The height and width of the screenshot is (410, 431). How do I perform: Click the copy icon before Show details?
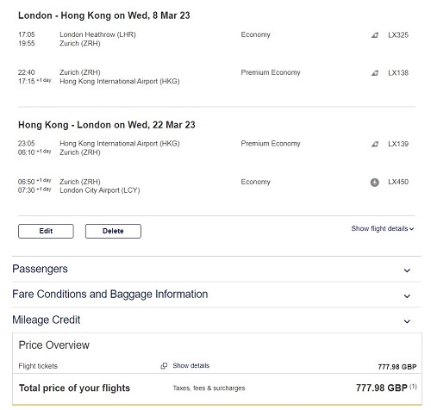(x=164, y=366)
